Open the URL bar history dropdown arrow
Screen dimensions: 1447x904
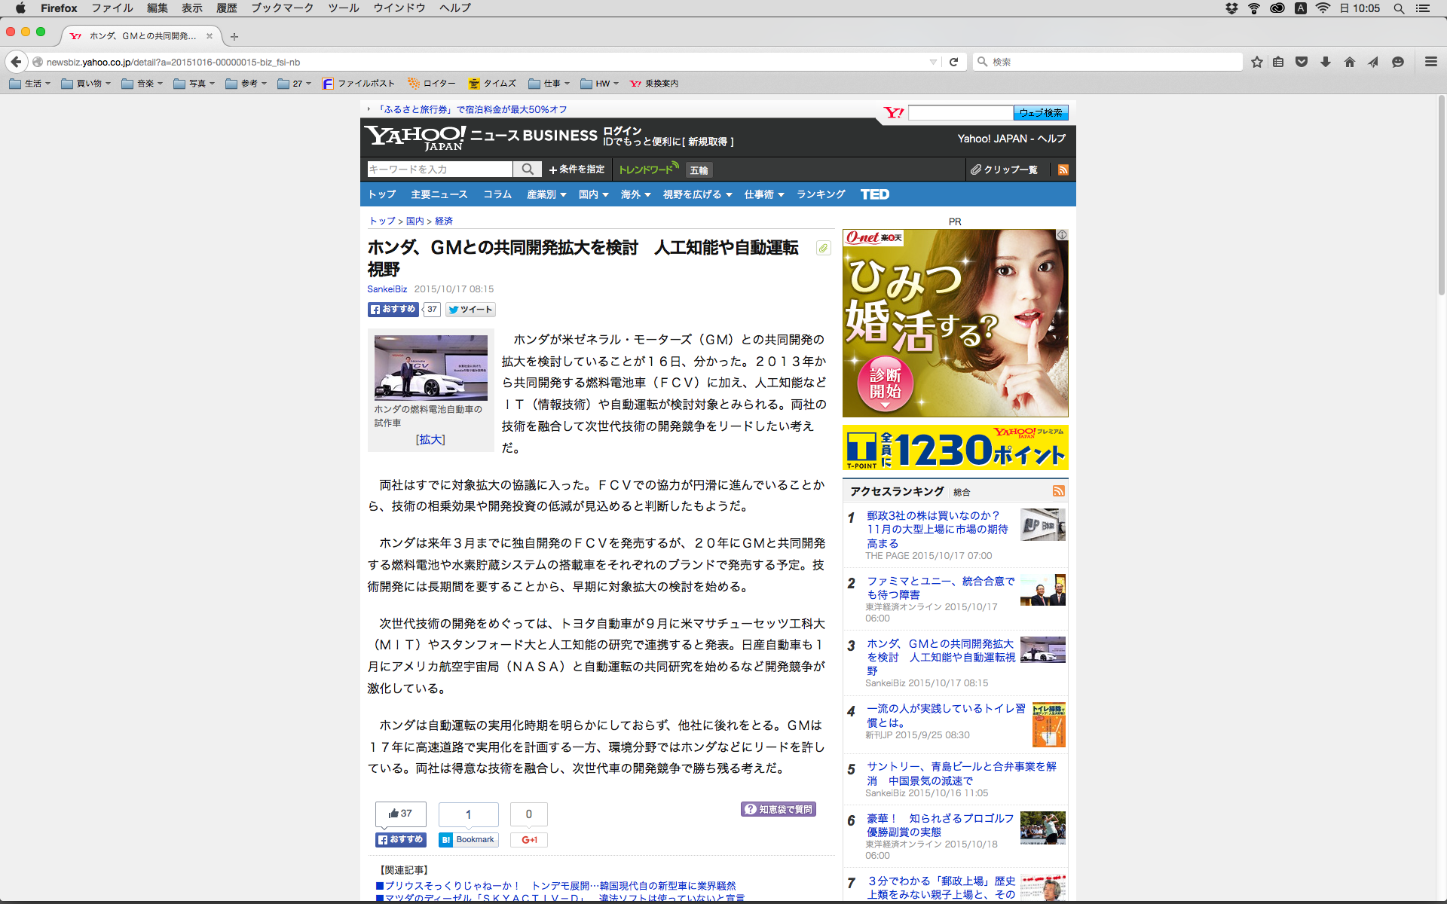(x=933, y=62)
